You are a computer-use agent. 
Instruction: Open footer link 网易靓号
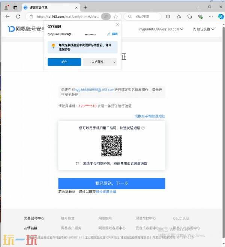pos(105,218)
